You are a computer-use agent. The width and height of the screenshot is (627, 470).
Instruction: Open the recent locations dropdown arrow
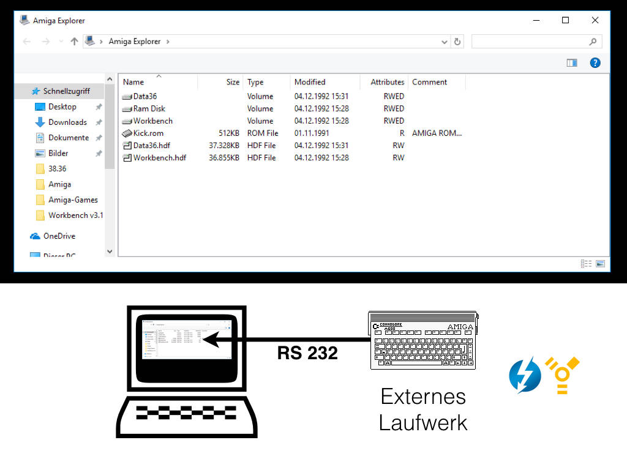tap(61, 42)
